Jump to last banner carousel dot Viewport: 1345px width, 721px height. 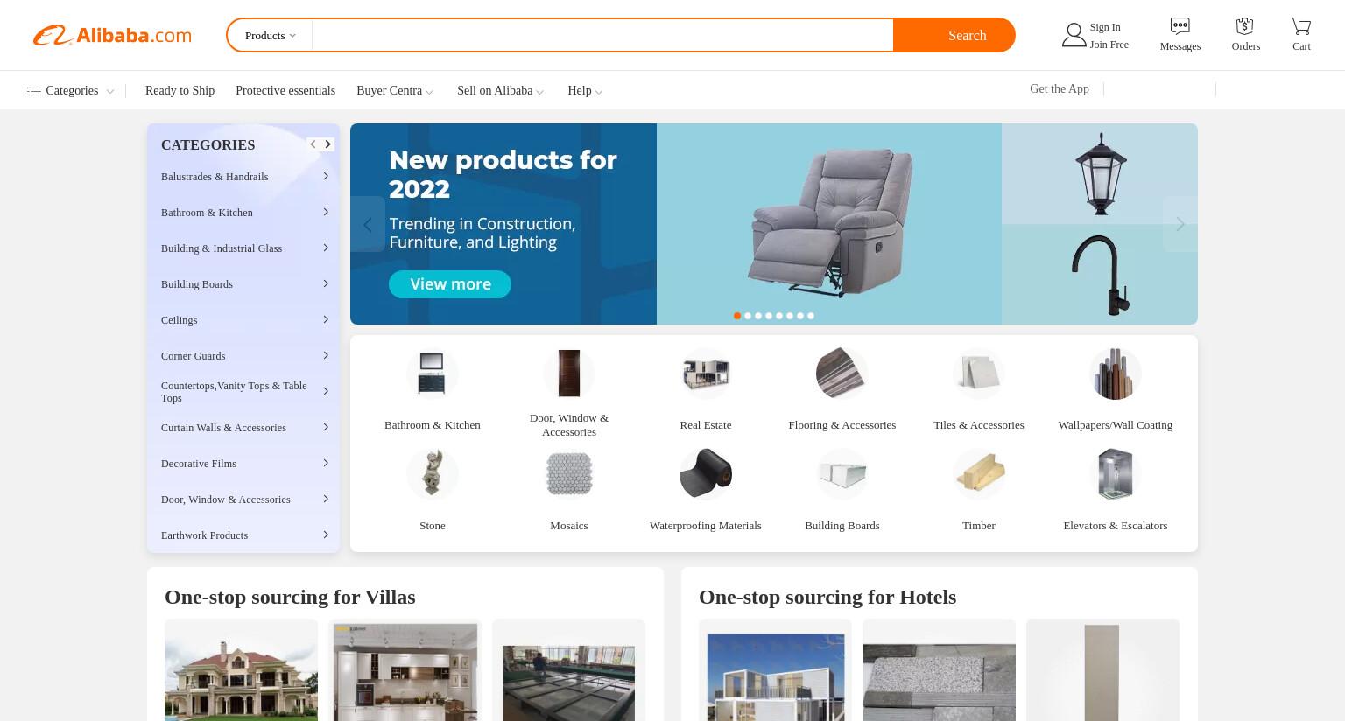811,316
